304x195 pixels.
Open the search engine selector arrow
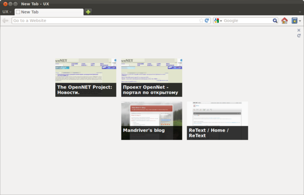click(x=221, y=21)
